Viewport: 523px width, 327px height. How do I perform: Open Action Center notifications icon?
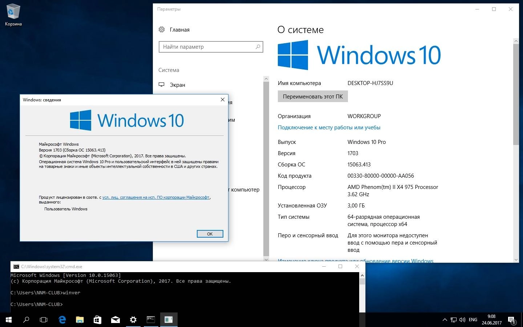click(x=512, y=320)
